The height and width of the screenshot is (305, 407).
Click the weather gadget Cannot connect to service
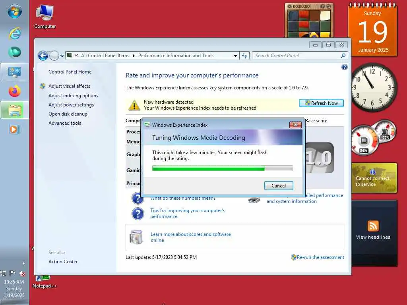pyautogui.click(x=374, y=178)
